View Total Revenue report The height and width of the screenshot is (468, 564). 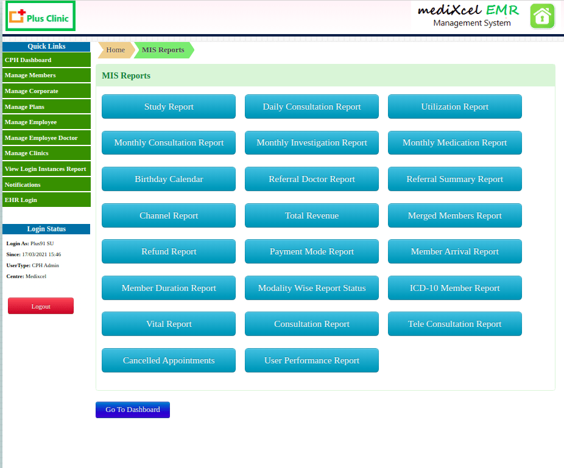click(312, 215)
